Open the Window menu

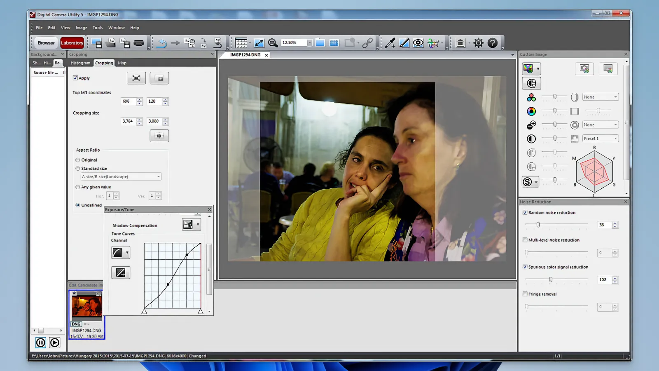click(x=116, y=28)
